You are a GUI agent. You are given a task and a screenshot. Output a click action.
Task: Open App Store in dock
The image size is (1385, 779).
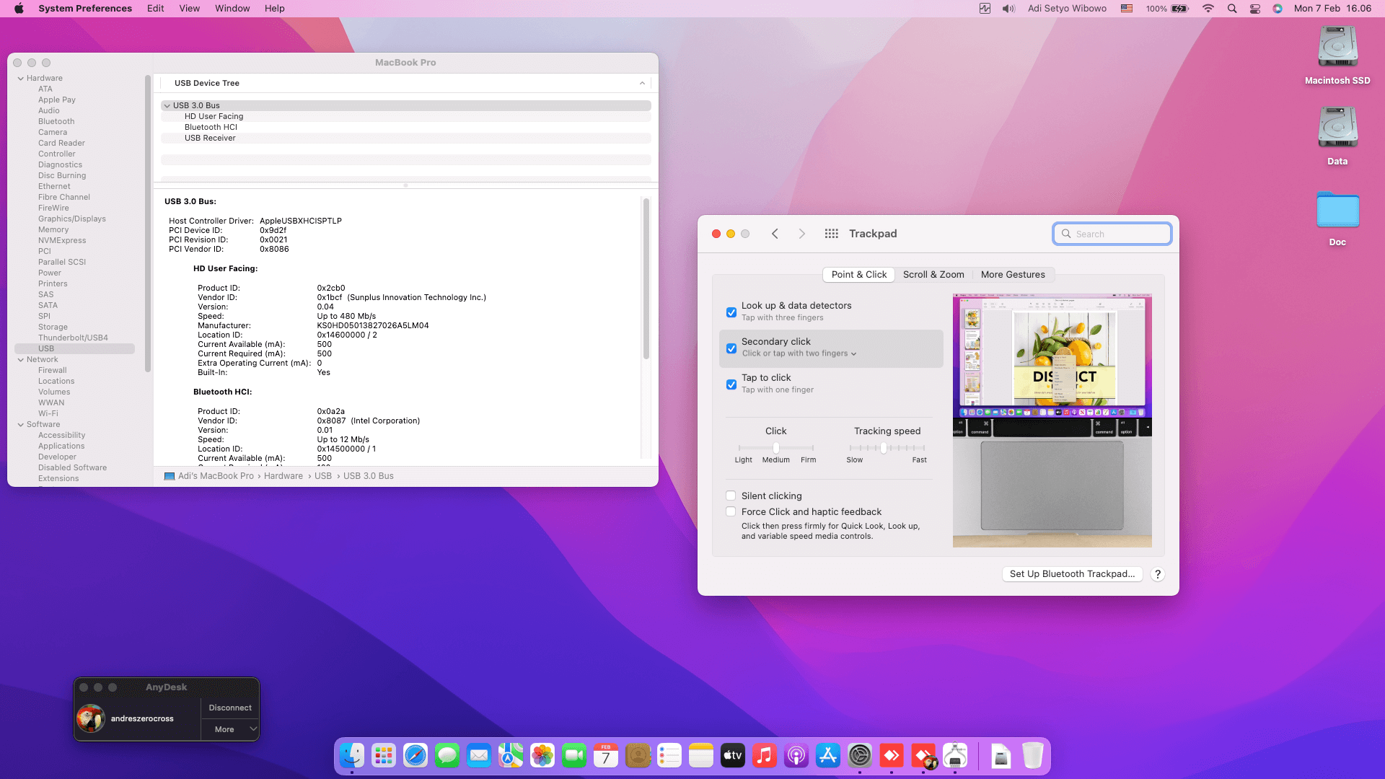[x=828, y=755]
